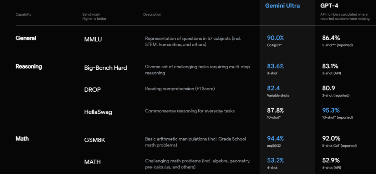Click the 86.4% GPT-4 MMLU score

tap(331, 38)
